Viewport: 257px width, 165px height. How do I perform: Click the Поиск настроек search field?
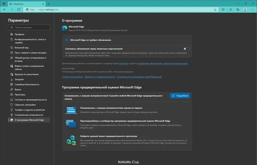pyautogui.click(x=29, y=27)
